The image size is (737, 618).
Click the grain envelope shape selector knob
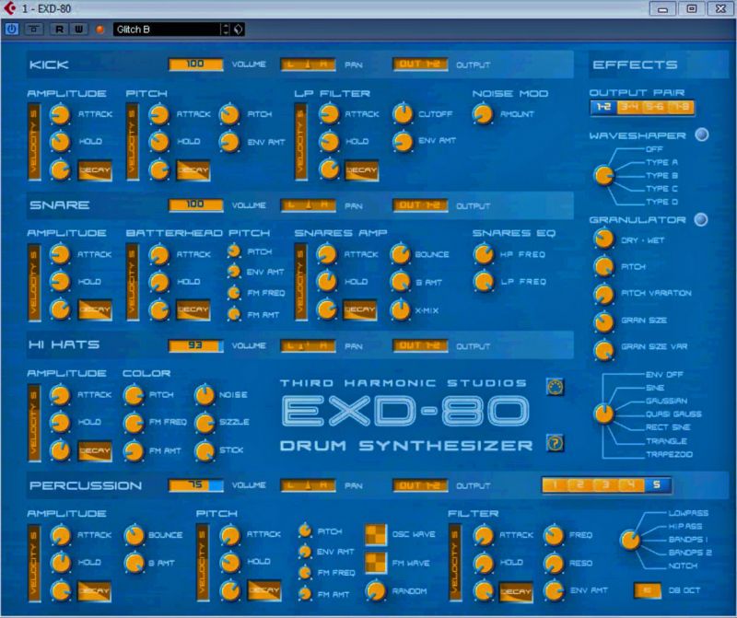click(x=604, y=414)
